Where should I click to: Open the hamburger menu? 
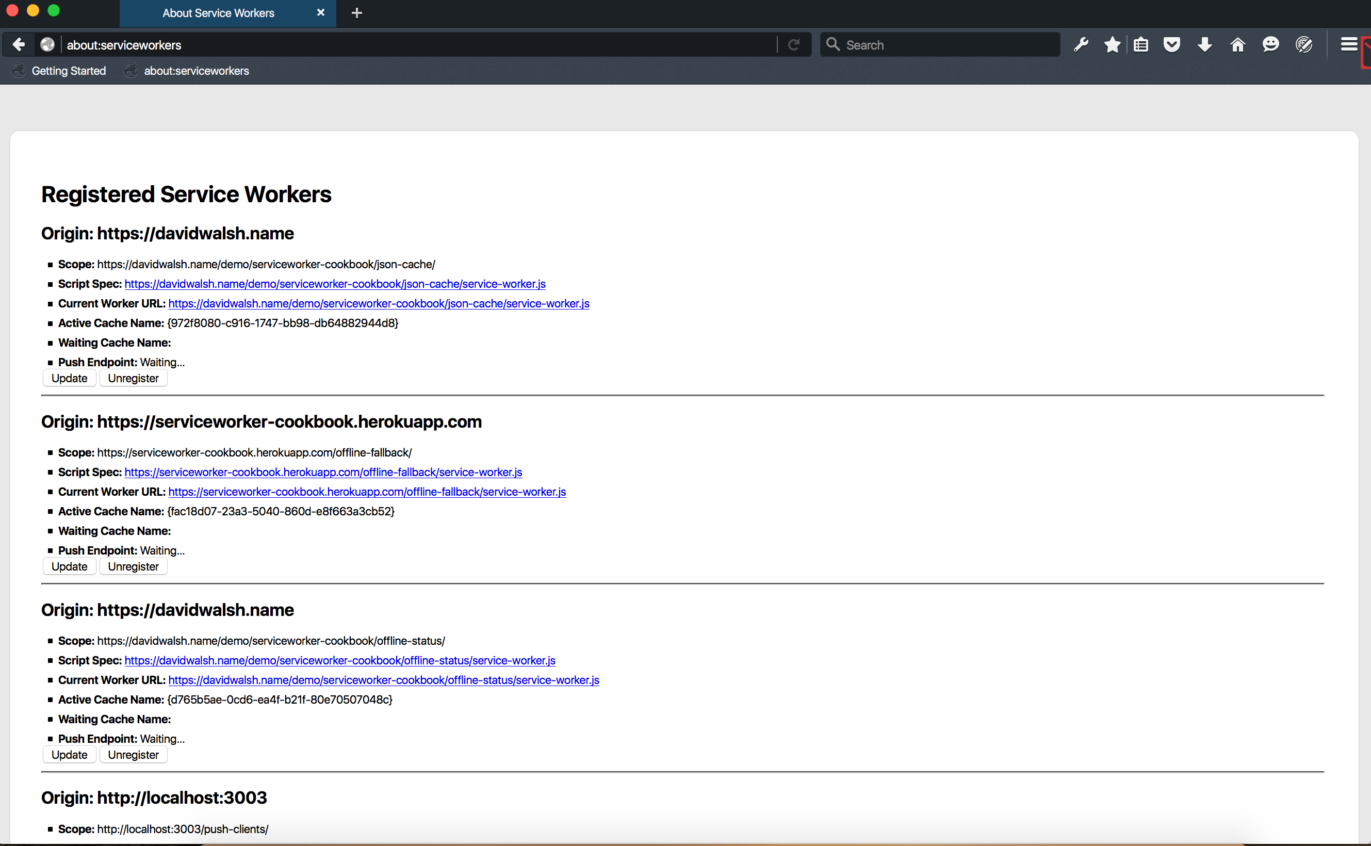[1349, 44]
